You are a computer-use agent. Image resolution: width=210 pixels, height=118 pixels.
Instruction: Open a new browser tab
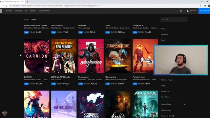(x=27, y=2)
